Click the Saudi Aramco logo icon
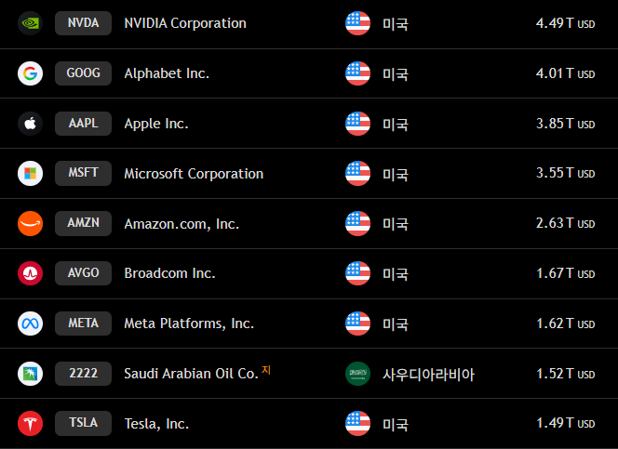The width and height of the screenshot is (618, 449). 31,374
